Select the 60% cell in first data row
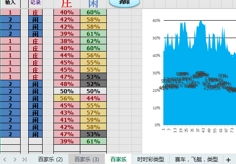This screenshot has width=236, height=164. pos(93,13)
